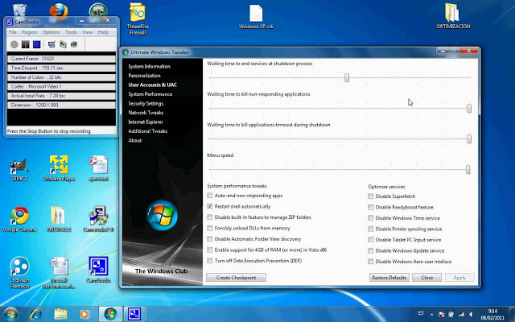This screenshot has height=322, width=515.
Task: Check Forcibly unload DLLs from memory
Action: point(209,228)
